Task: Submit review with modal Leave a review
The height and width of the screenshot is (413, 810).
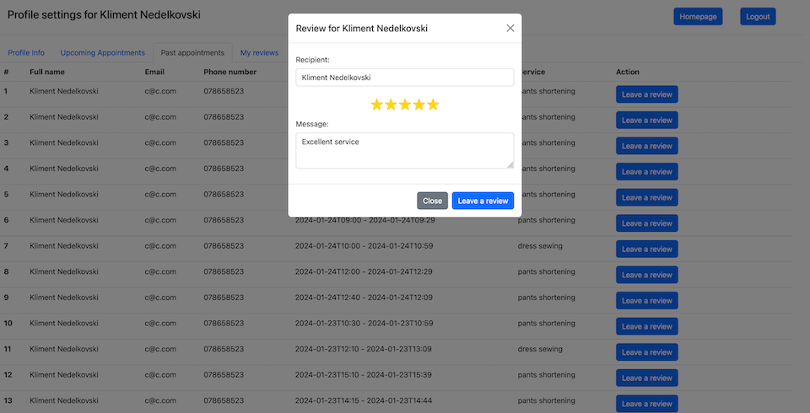Action: [x=483, y=201]
